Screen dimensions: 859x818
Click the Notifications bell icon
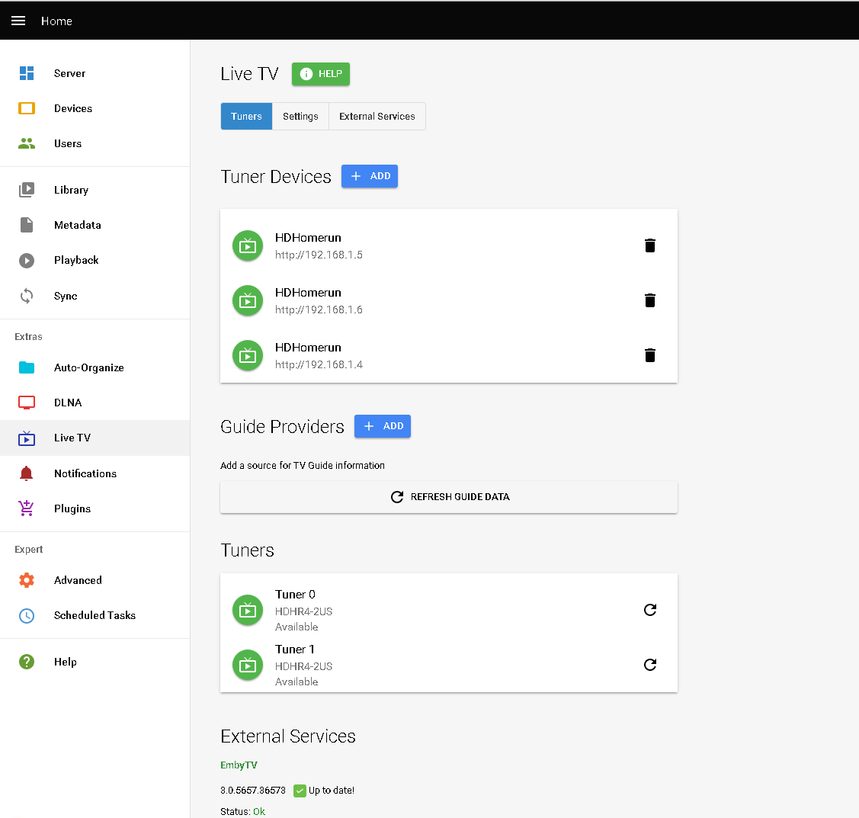[x=27, y=473]
